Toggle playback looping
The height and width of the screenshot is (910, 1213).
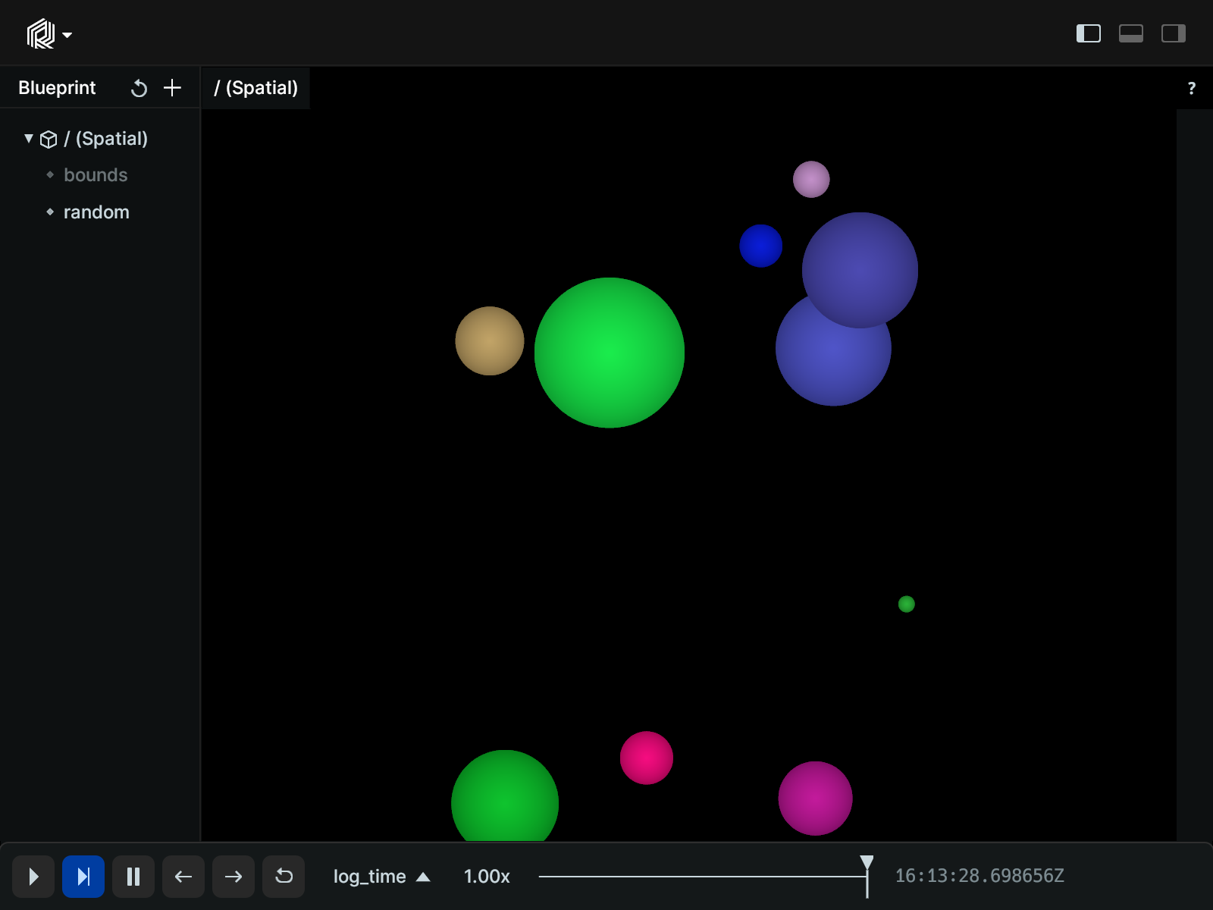284,877
